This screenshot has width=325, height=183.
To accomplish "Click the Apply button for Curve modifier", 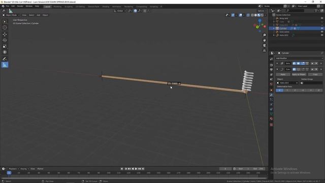I will (283, 75).
